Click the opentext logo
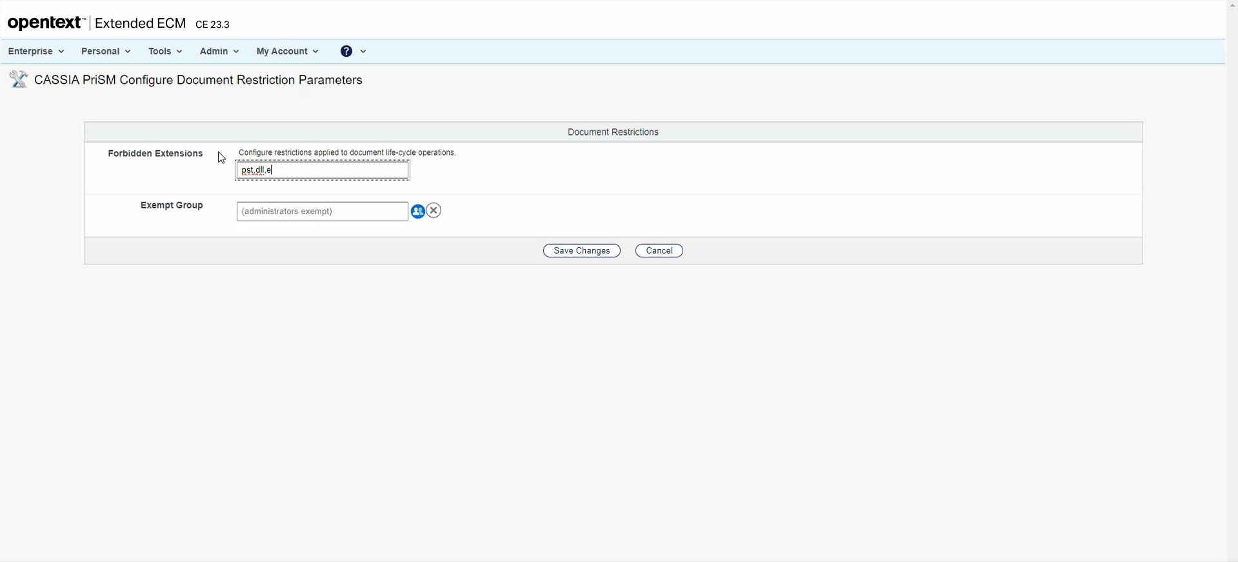 [x=45, y=23]
